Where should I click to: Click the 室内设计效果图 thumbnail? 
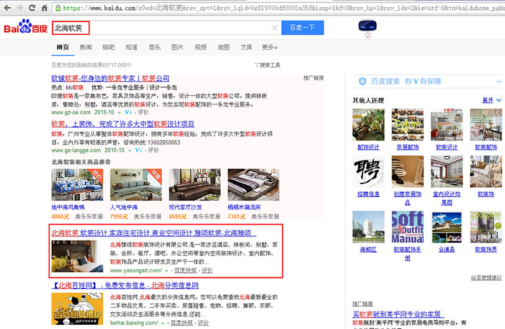point(447,172)
